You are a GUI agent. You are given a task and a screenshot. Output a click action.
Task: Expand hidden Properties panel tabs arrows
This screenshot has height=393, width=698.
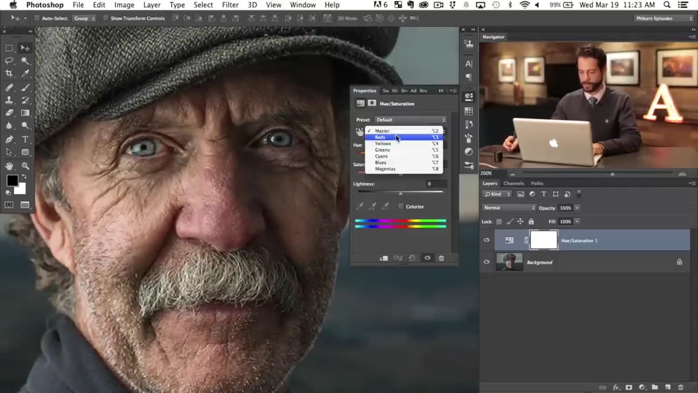(441, 91)
